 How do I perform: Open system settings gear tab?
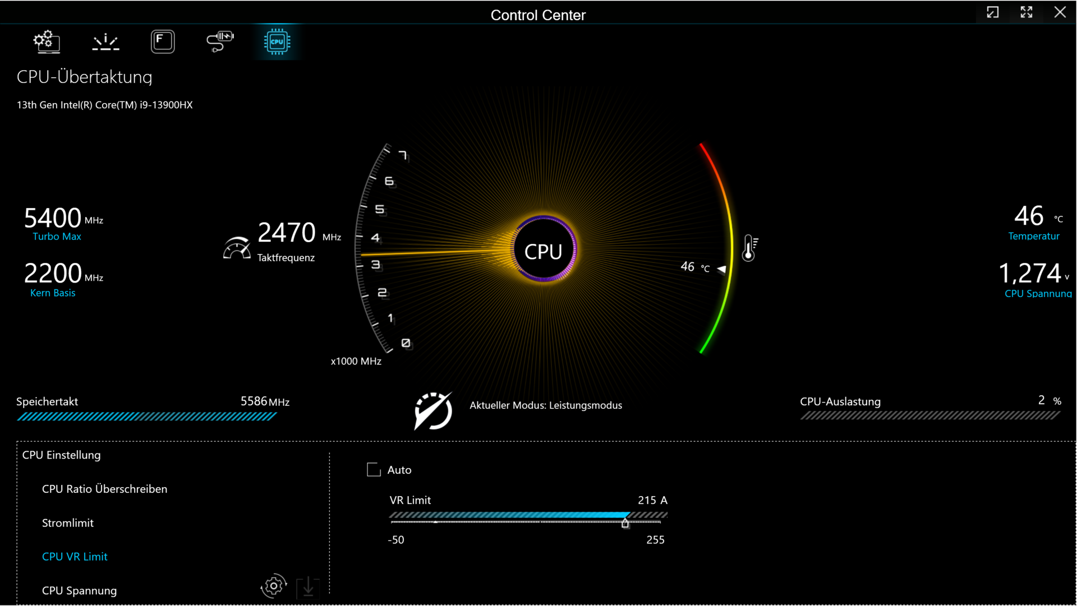click(x=47, y=41)
